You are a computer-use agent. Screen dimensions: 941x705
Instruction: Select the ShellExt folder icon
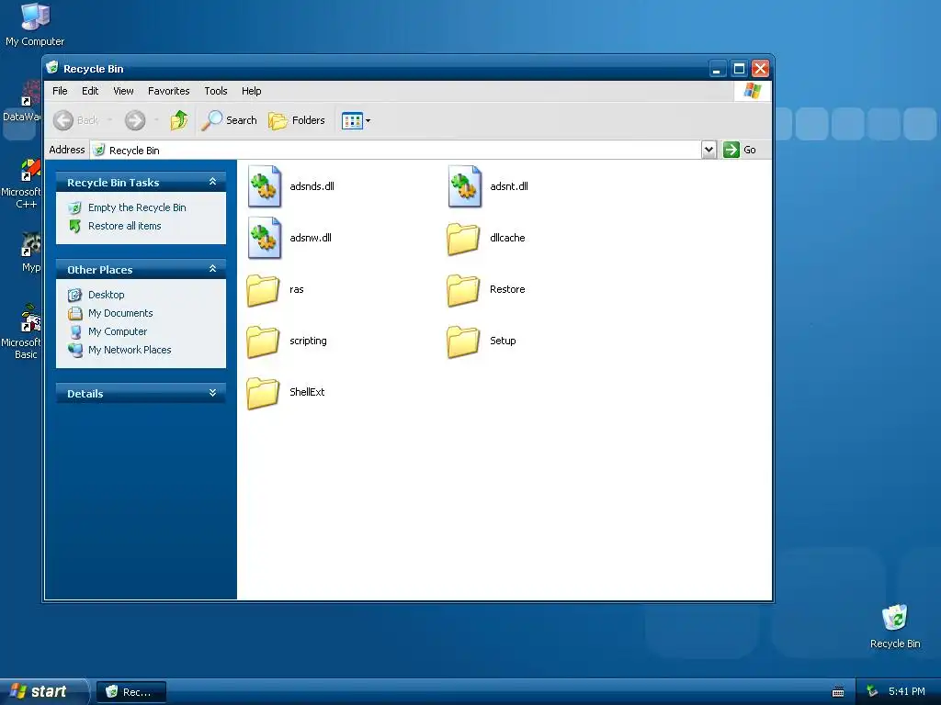pyautogui.click(x=263, y=393)
